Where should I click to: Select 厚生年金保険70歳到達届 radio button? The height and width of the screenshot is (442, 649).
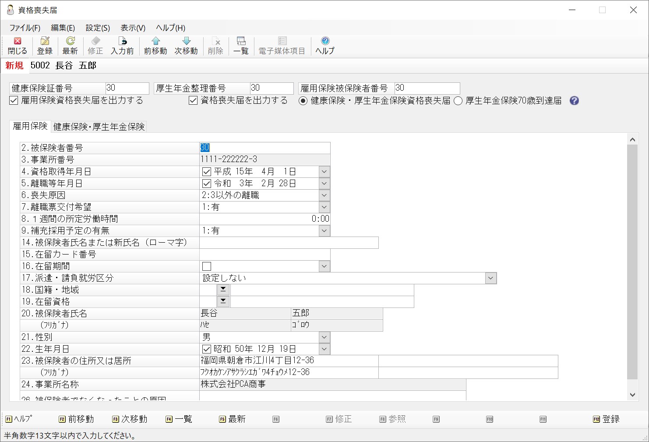click(x=458, y=101)
